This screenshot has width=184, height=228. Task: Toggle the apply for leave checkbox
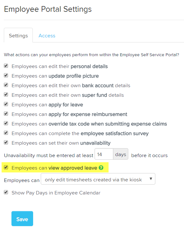click(6, 104)
